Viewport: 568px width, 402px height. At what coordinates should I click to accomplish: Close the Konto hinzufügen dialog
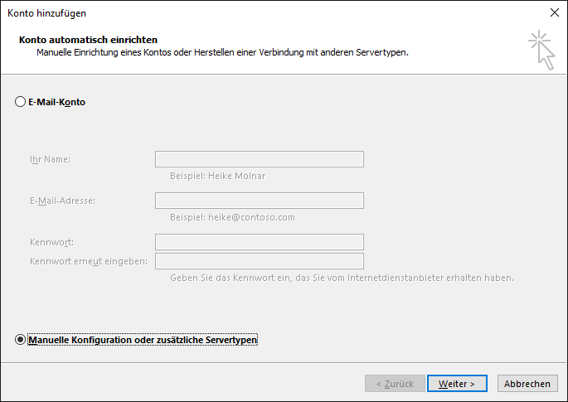click(554, 12)
